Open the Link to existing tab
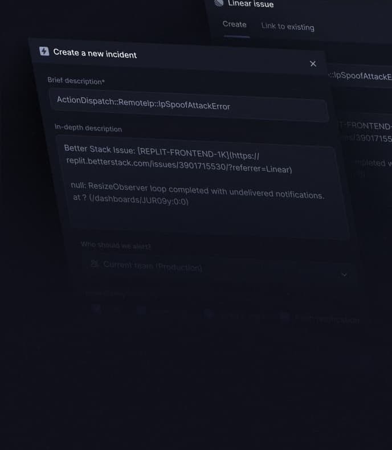Image resolution: width=392 pixels, height=450 pixels. 287,26
